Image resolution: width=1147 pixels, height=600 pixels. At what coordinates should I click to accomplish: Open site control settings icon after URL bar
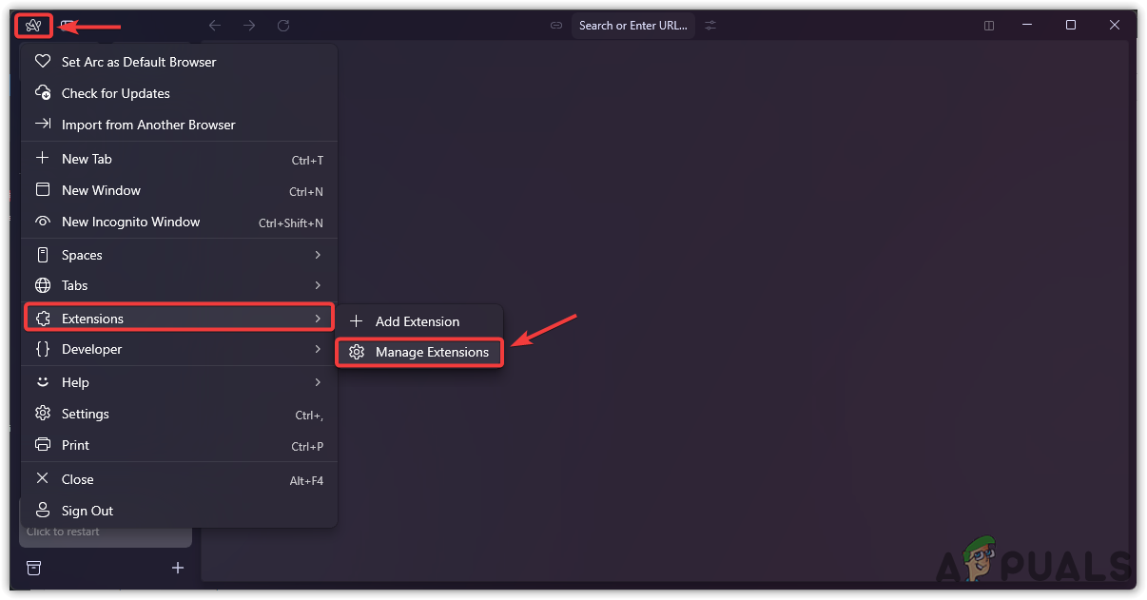710,25
